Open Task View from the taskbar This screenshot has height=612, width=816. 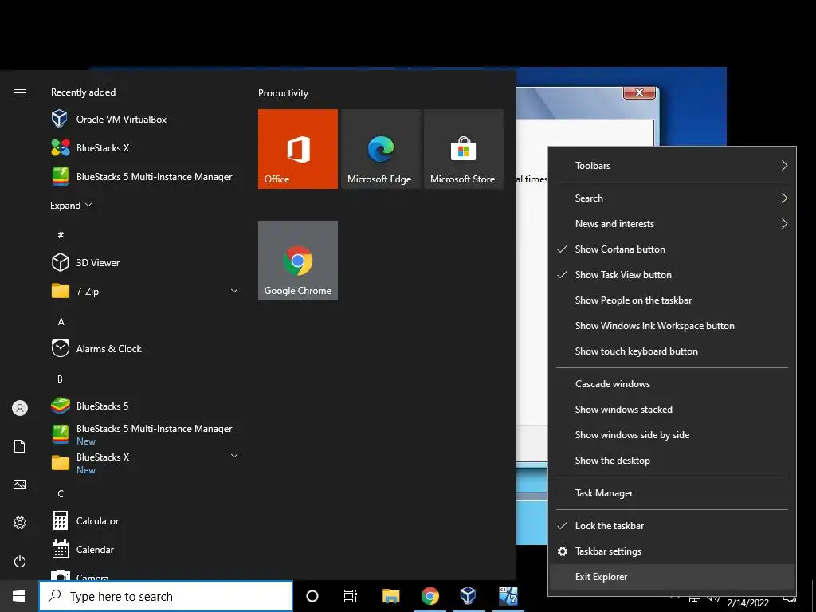(x=351, y=596)
